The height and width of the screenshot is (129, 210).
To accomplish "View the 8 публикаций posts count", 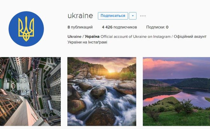I will (80, 27).
